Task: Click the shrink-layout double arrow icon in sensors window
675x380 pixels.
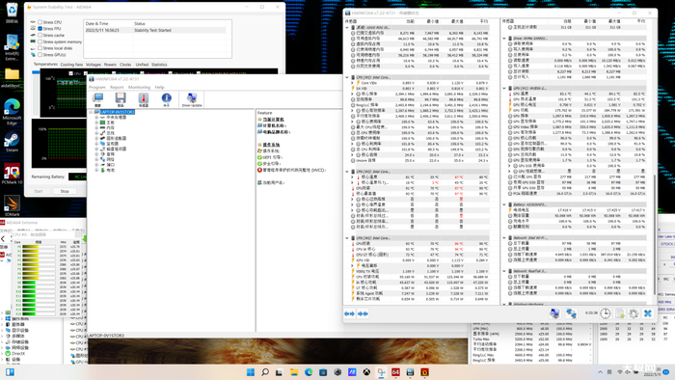Action: coord(363,313)
